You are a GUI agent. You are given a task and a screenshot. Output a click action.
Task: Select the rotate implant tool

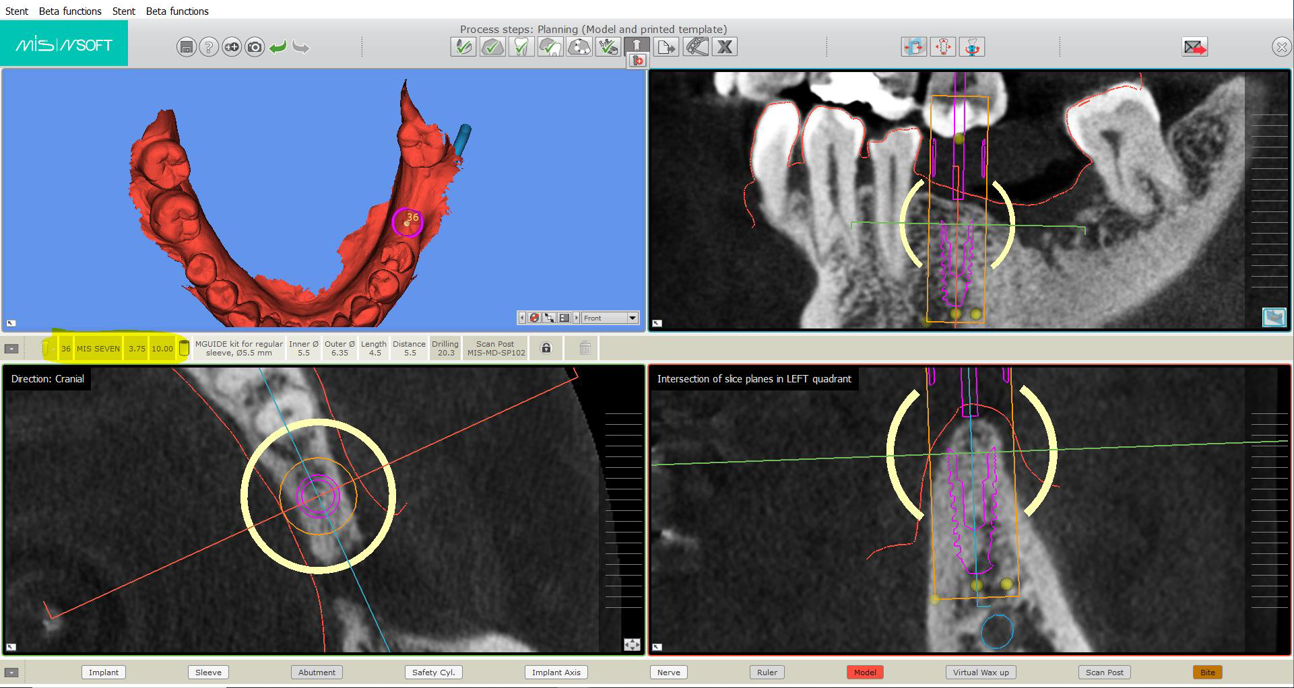point(972,46)
